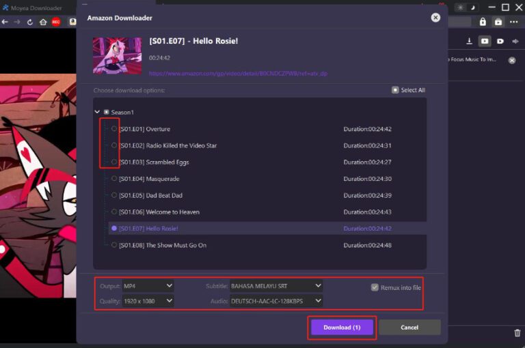Open the Amazon video URL link
This screenshot has width=525, height=348.
[239, 73]
